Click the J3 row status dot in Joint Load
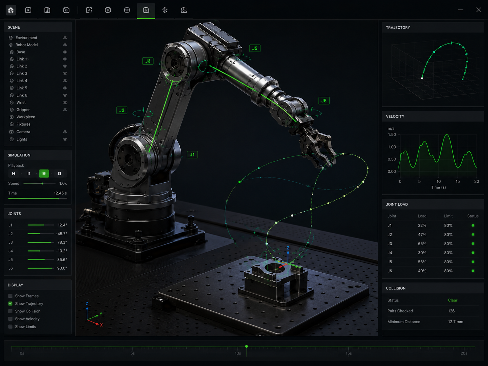This screenshot has height=366, width=488. click(473, 243)
